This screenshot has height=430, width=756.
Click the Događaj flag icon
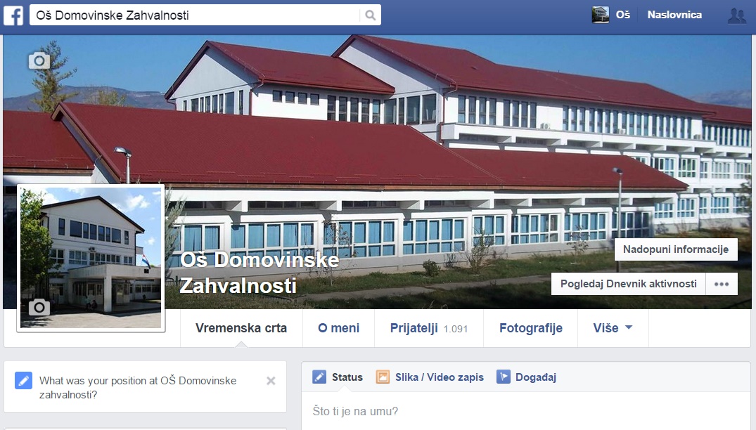(504, 377)
